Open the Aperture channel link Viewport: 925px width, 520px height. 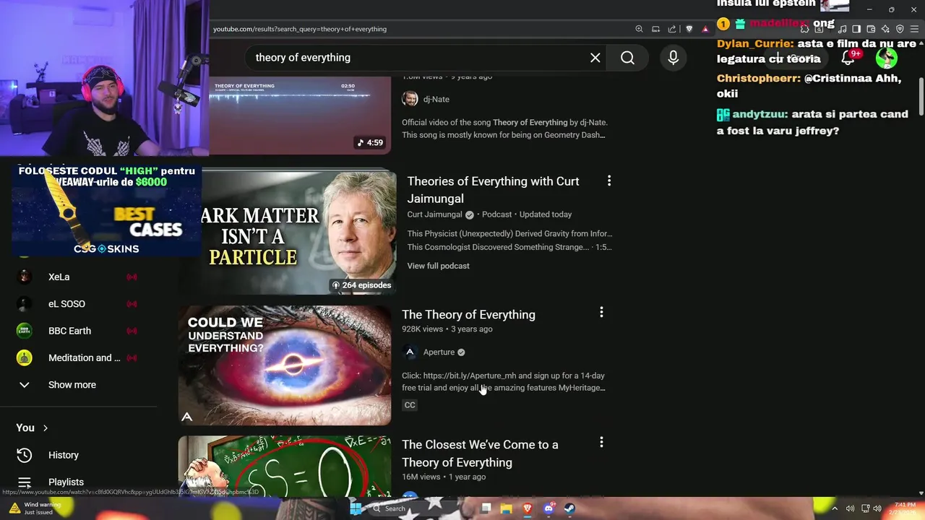[439, 352]
